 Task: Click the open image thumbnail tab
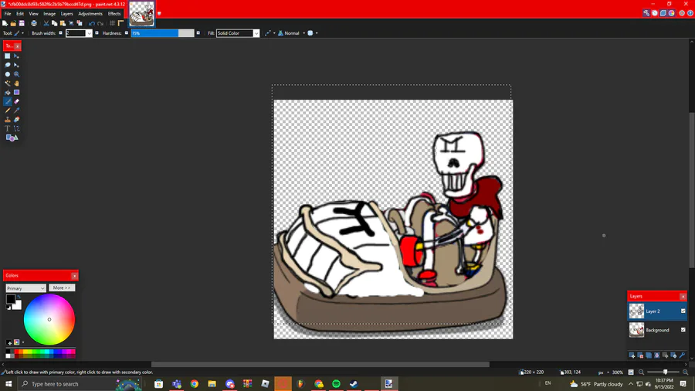(142, 14)
